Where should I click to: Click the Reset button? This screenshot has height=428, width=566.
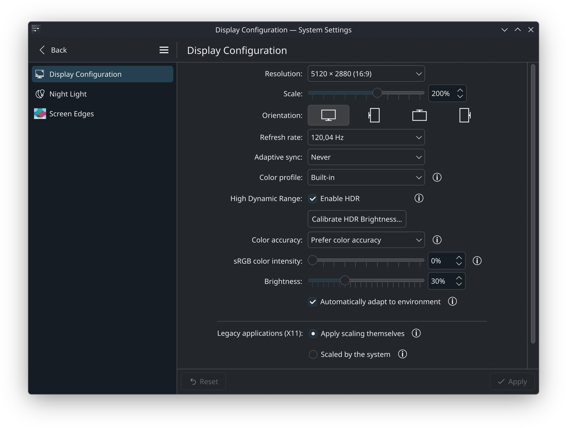(x=203, y=381)
